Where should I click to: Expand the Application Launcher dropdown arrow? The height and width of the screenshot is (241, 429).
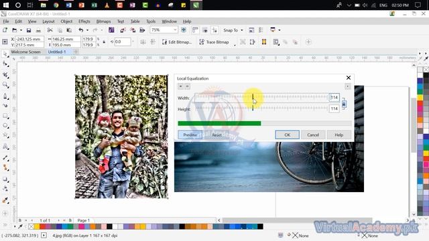[279, 30]
